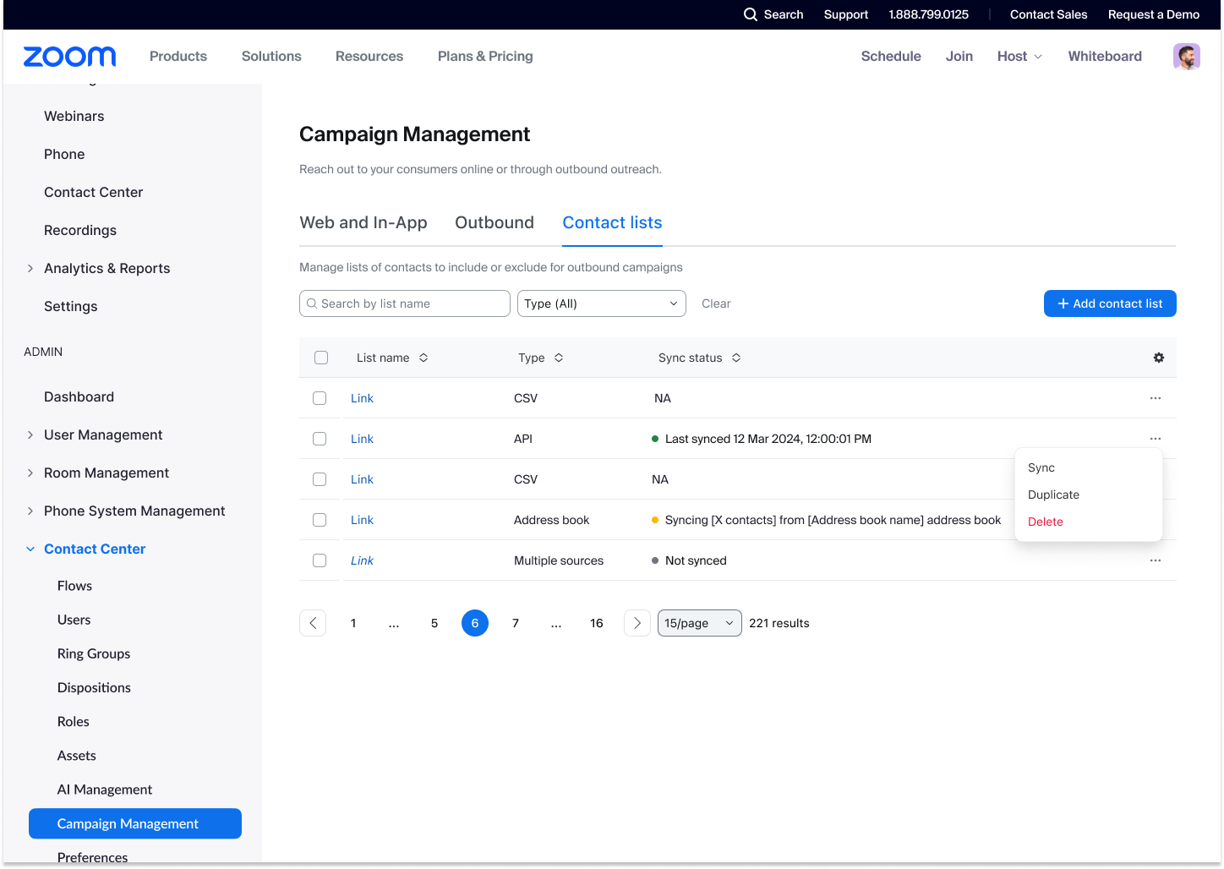Click the Search magnifier icon in top bar
This screenshot has height=869, width=1224.
(750, 14)
